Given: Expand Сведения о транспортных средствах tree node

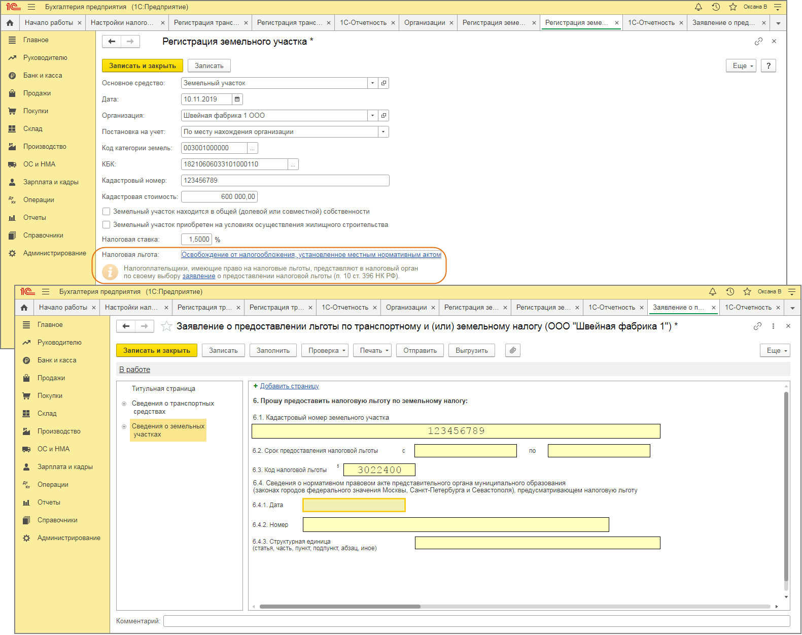Looking at the screenshot, I should click(x=124, y=404).
